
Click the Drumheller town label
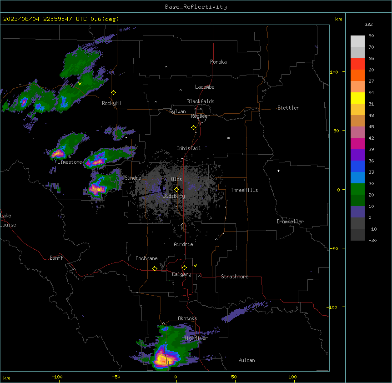click(x=290, y=222)
